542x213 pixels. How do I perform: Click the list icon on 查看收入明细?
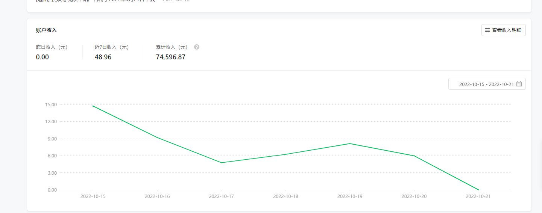pos(487,30)
